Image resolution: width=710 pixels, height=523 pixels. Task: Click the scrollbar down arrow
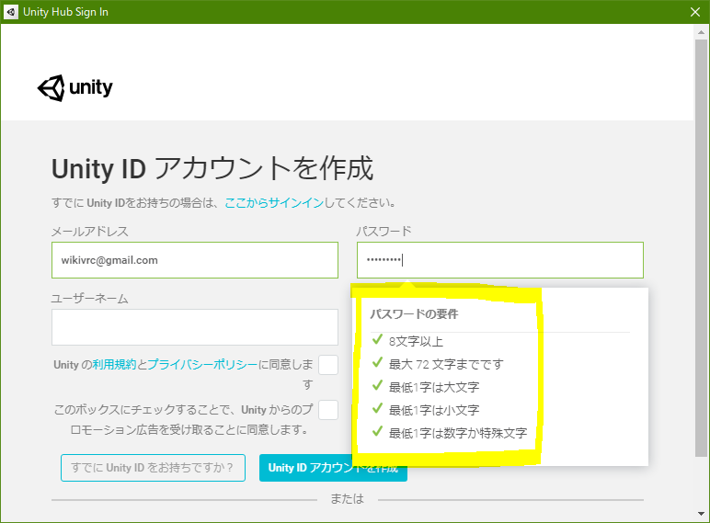coord(701,514)
